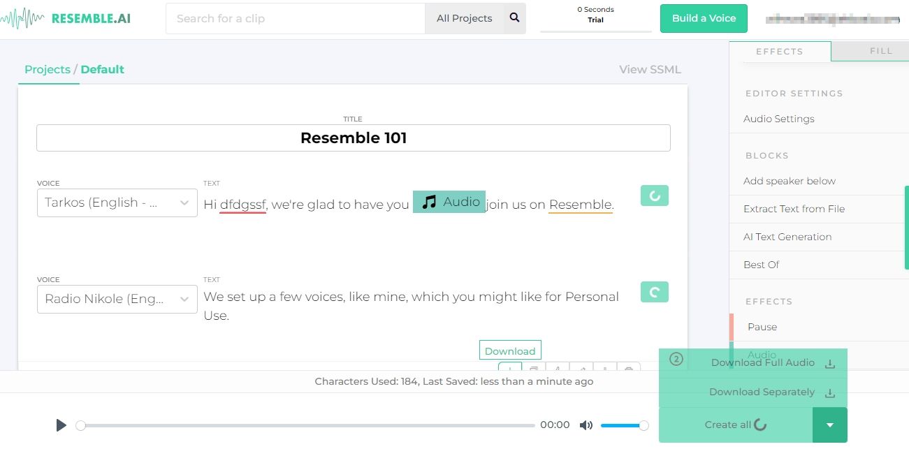The width and height of the screenshot is (909, 449).
Task: Click the download icon beside Download Full Audio
Action: click(830, 363)
